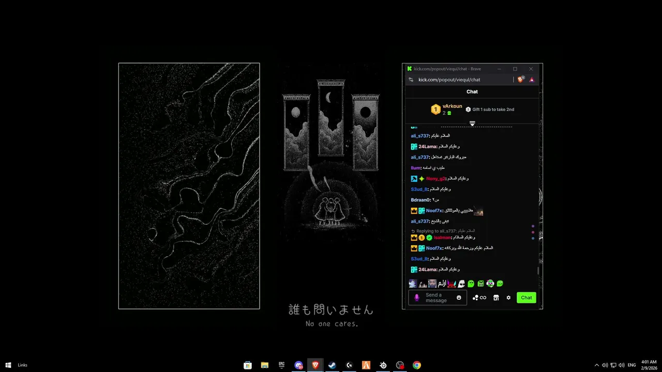Image resolution: width=662 pixels, height=372 pixels.
Task: Launch Epic Games from the taskbar
Action: point(282,365)
